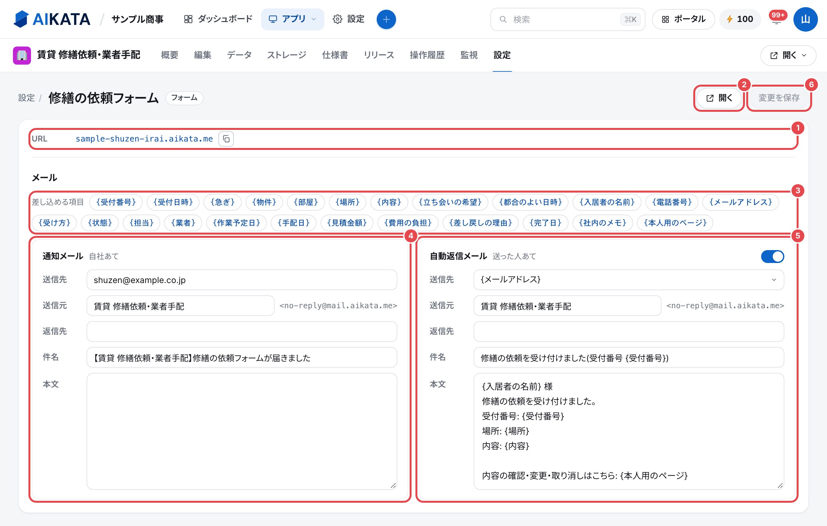
Task: Insert the {入居者の名前} chip
Action: (x=607, y=202)
